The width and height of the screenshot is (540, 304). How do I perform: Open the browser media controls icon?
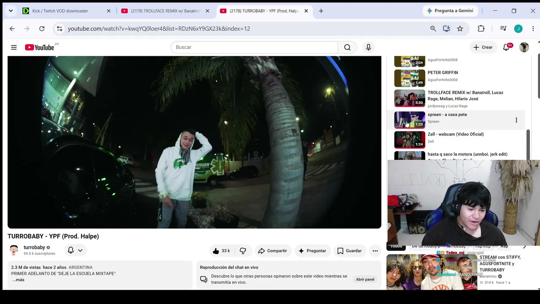[x=503, y=29]
